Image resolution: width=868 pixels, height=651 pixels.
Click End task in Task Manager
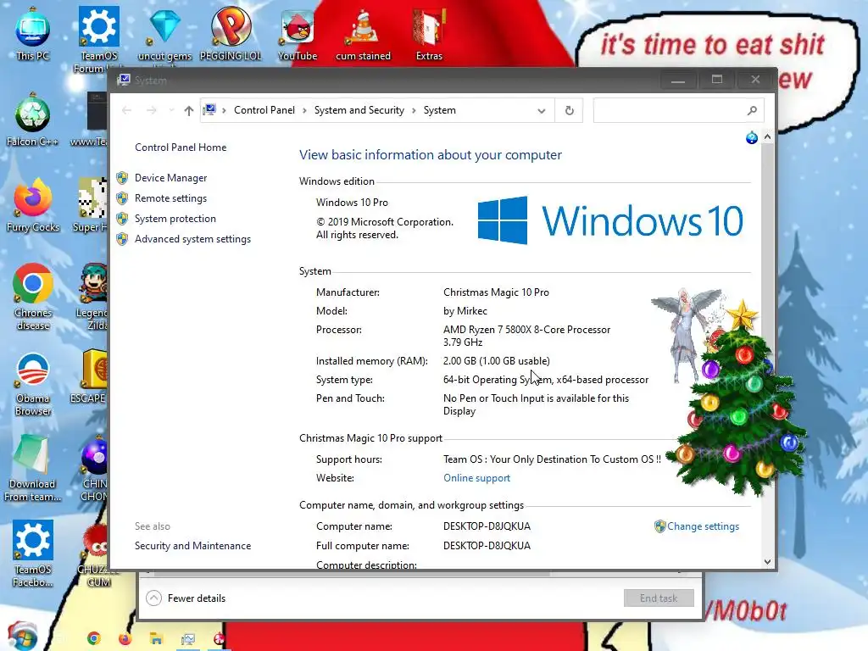click(x=658, y=598)
